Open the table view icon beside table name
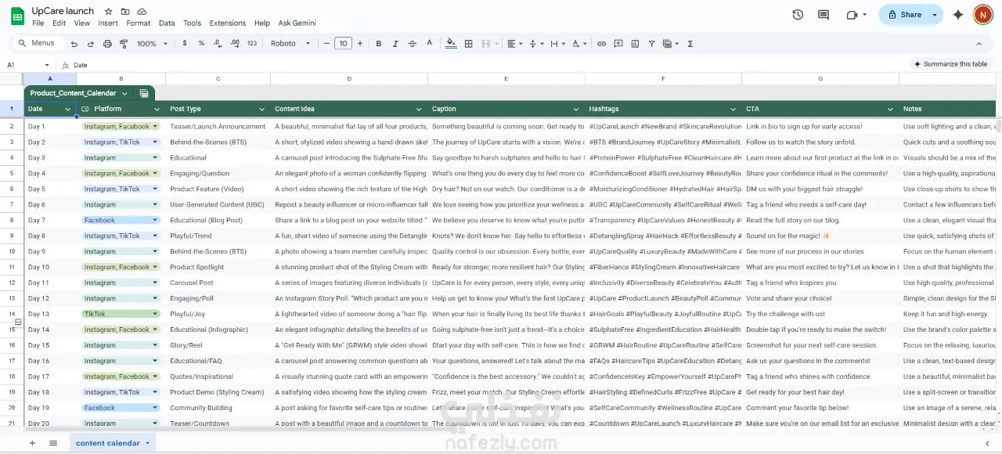This screenshot has width=1002, height=454. click(144, 93)
